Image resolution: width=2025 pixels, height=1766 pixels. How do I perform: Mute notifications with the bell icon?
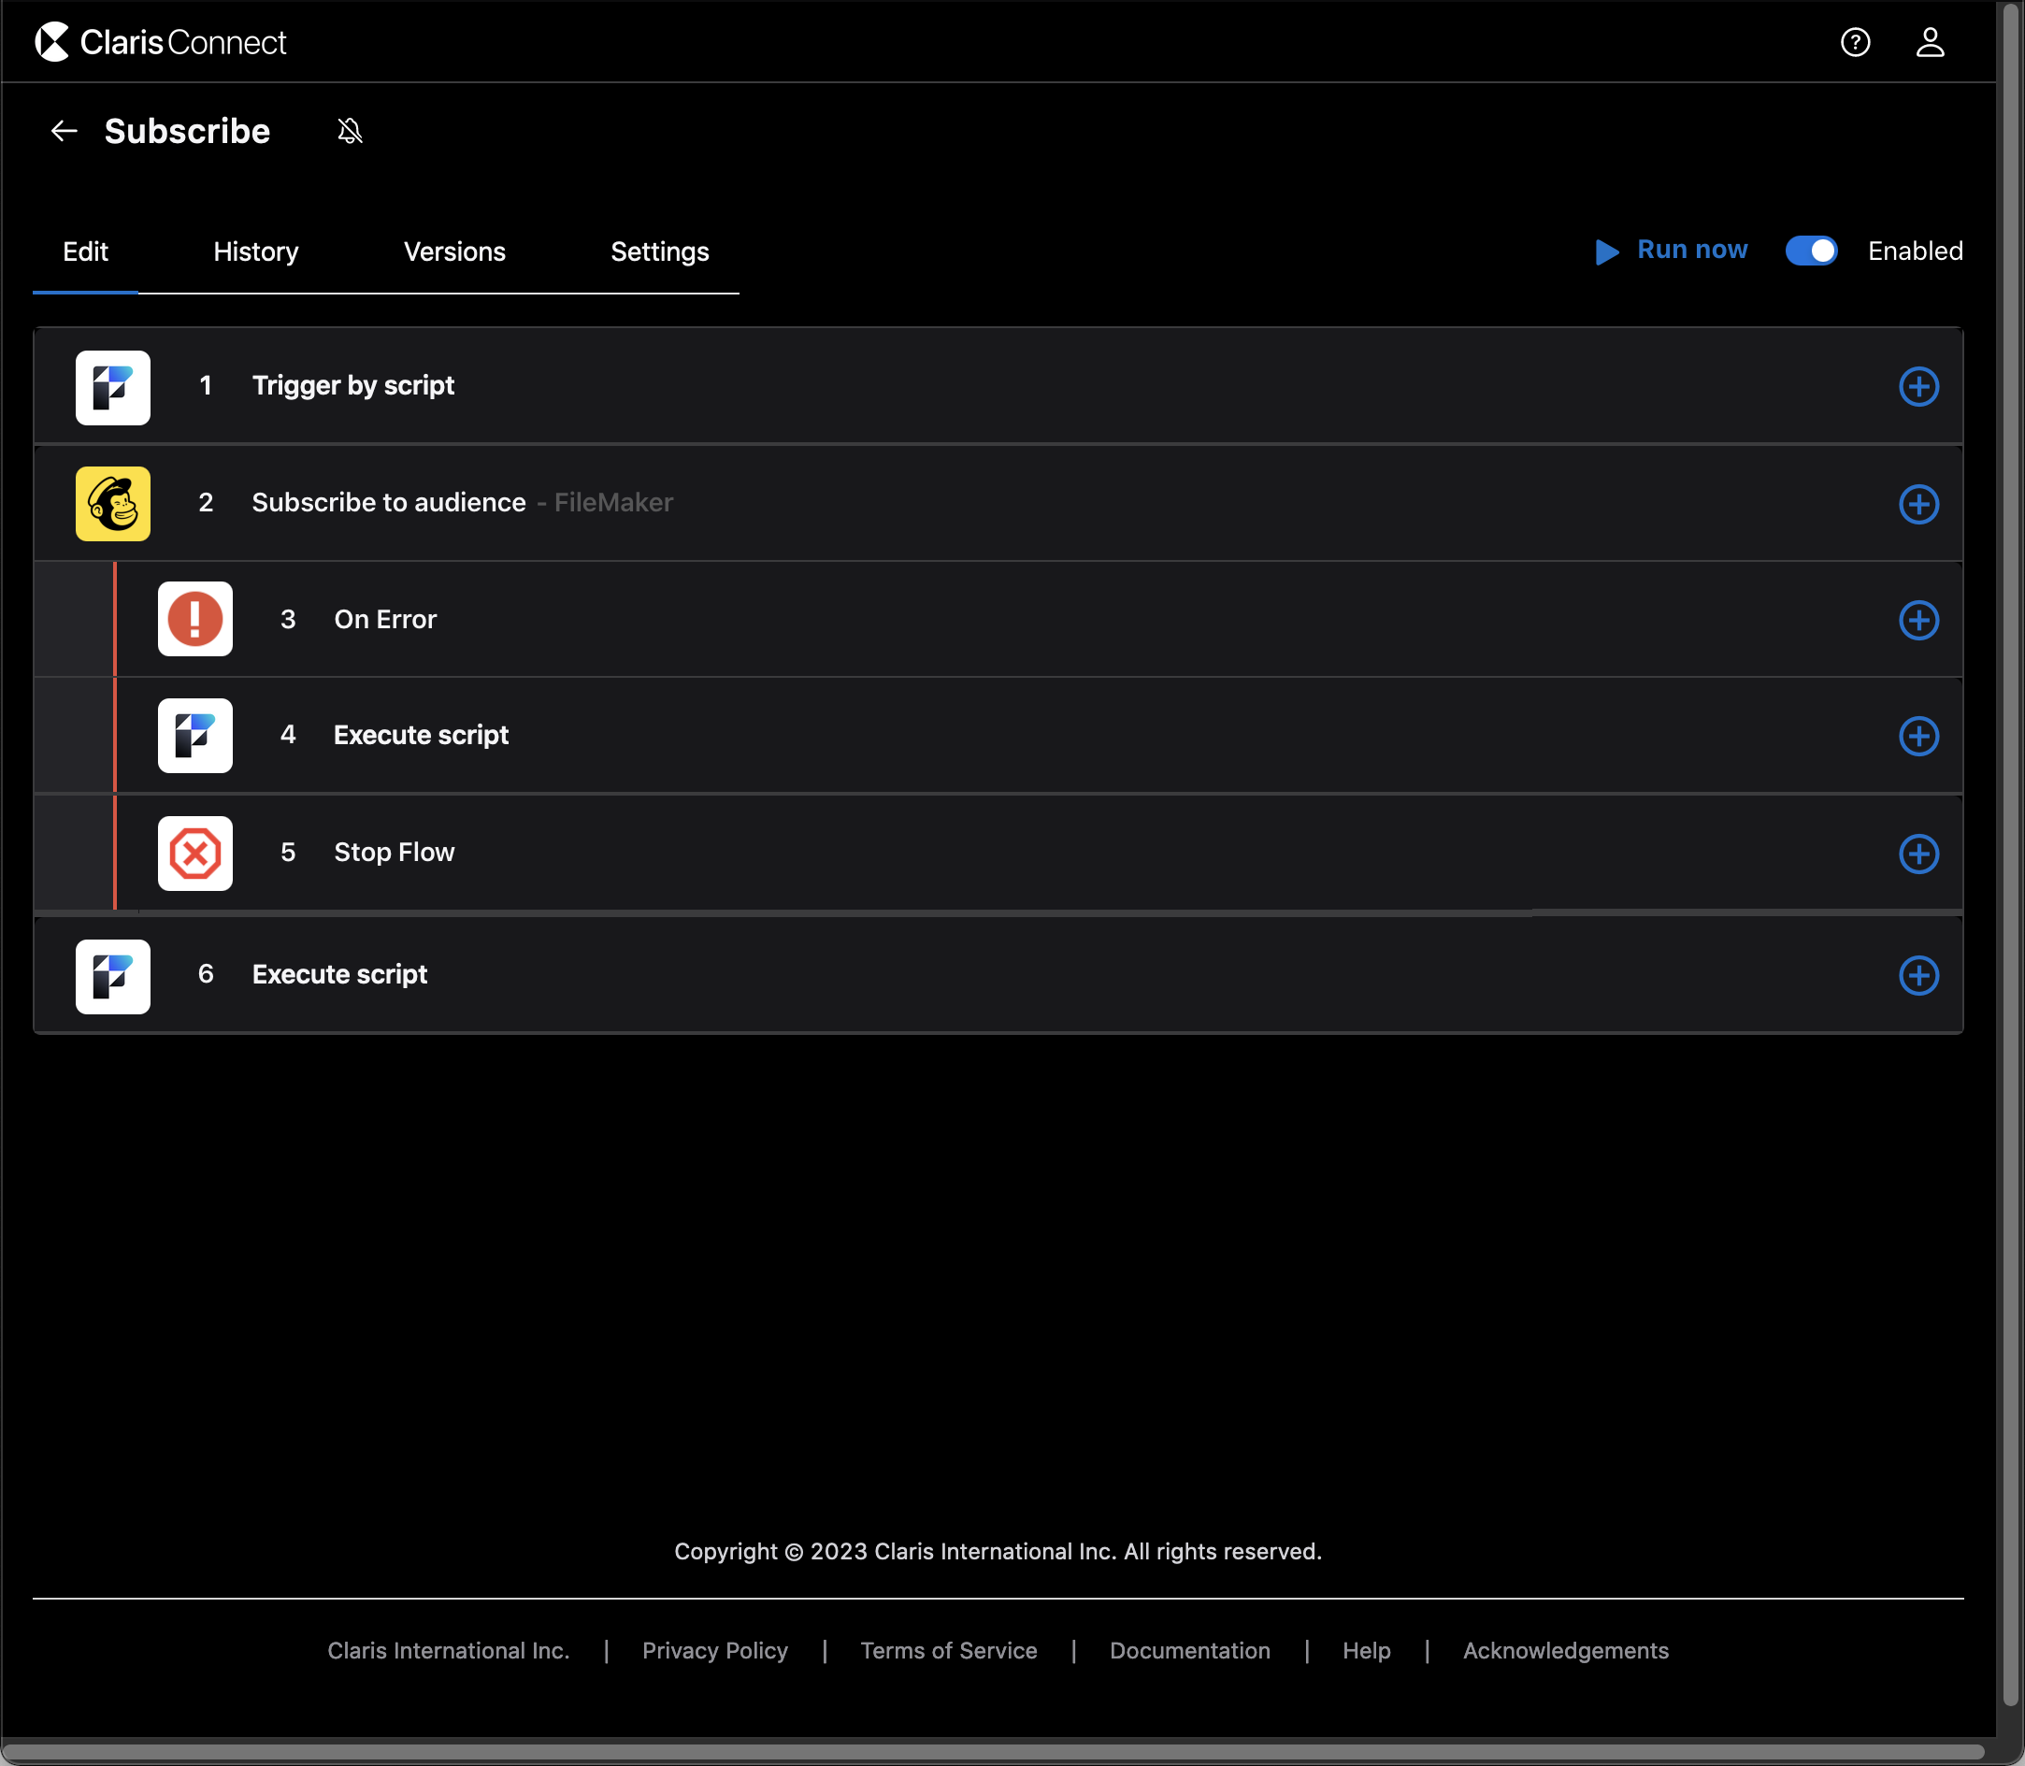(x=350, y=130)
